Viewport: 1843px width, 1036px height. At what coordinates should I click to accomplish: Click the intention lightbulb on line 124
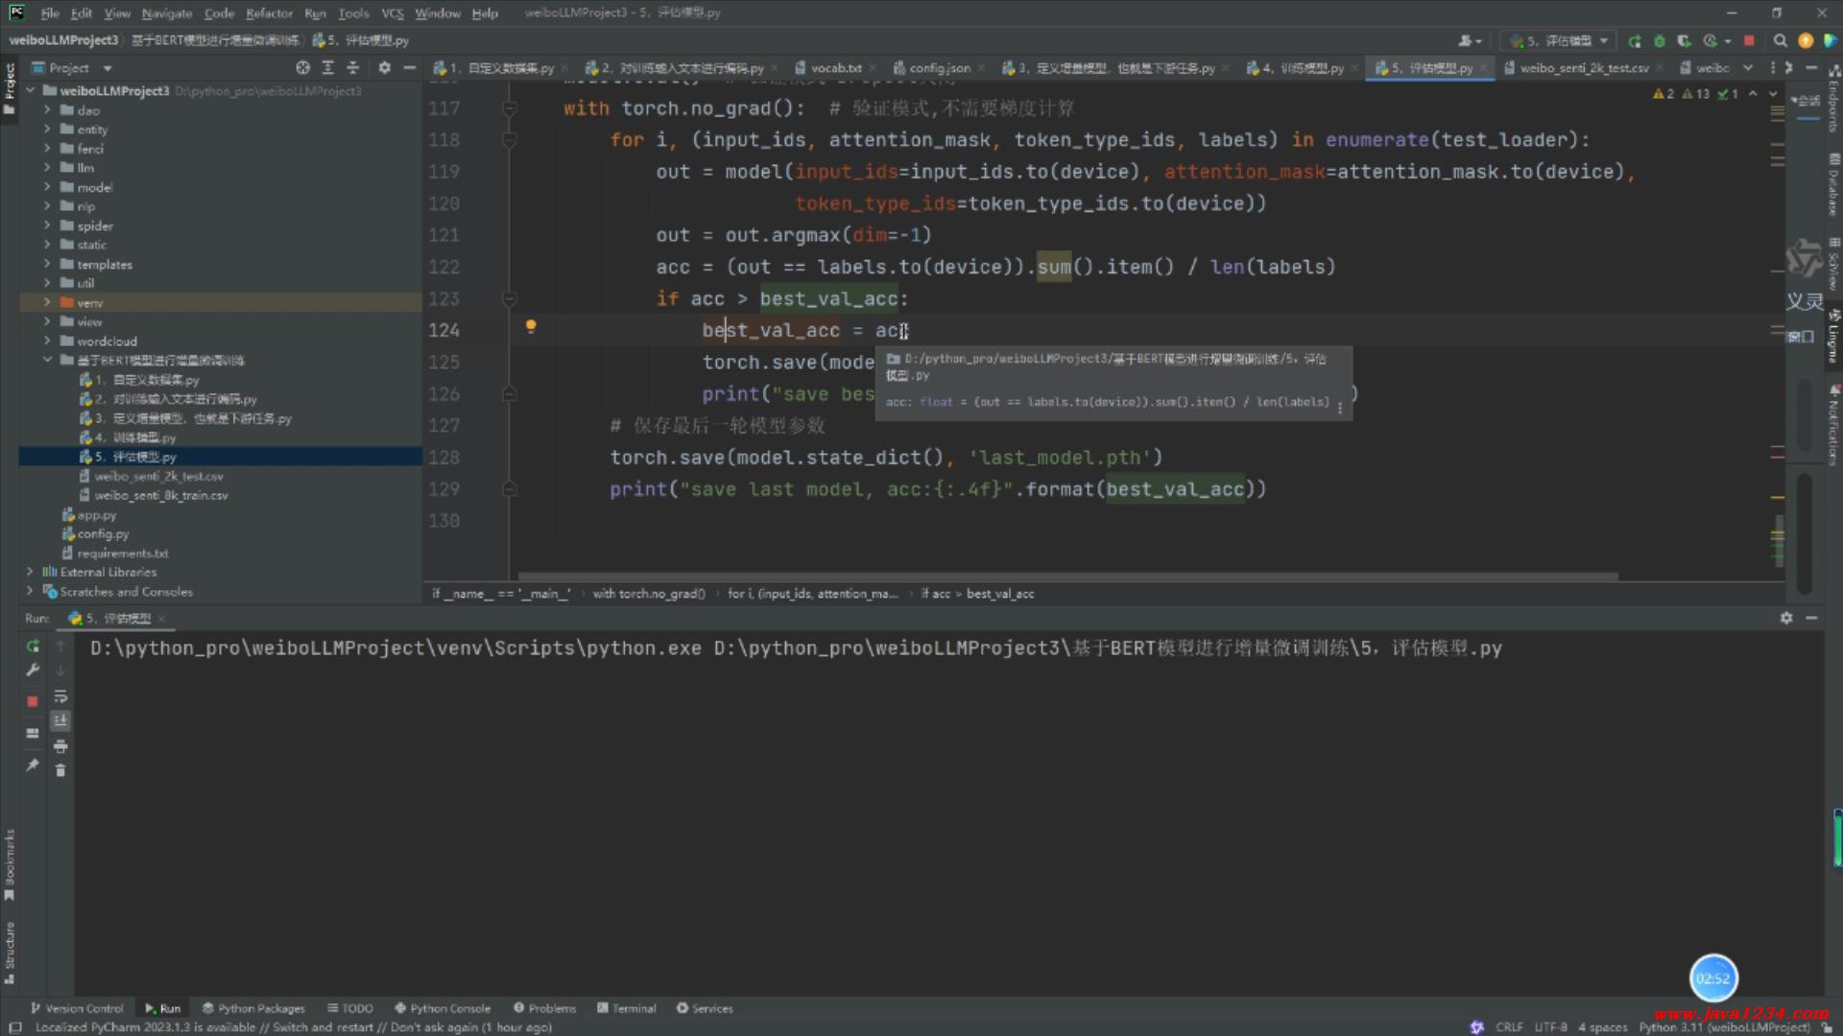pyautogui.click(x=531, y=327)
